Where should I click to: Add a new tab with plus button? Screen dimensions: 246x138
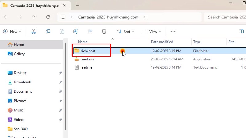point(77,6)
